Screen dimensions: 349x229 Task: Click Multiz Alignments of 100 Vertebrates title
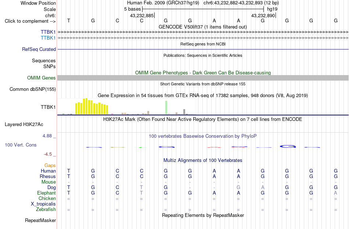[x=203, y=160]
